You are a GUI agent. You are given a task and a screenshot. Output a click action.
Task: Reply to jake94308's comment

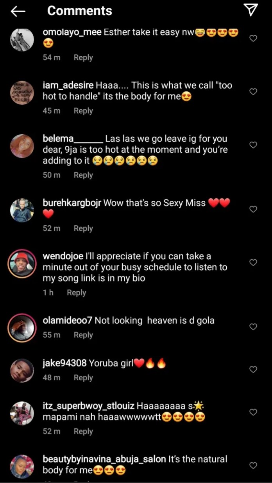coord(83,378)
